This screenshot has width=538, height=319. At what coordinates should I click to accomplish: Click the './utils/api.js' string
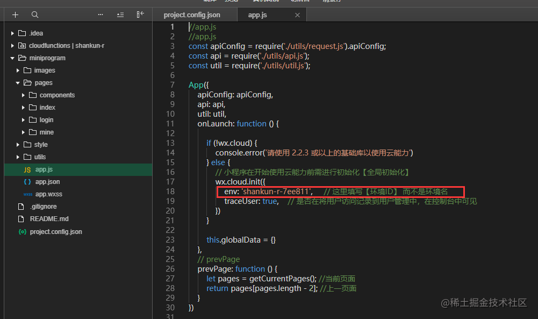pyautogui.click(x=282, y=56)
